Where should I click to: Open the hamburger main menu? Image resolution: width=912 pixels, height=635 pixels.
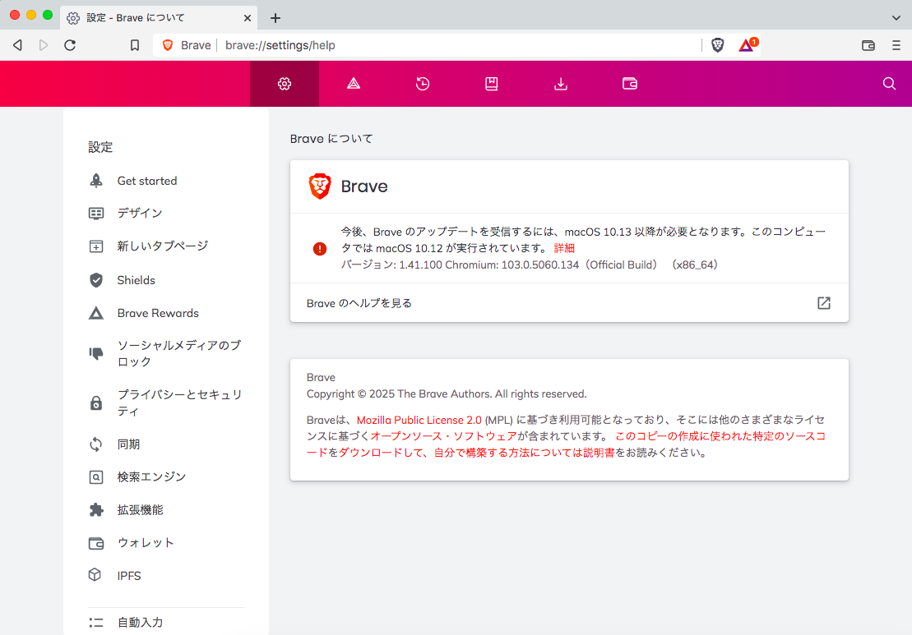point(896,45)
